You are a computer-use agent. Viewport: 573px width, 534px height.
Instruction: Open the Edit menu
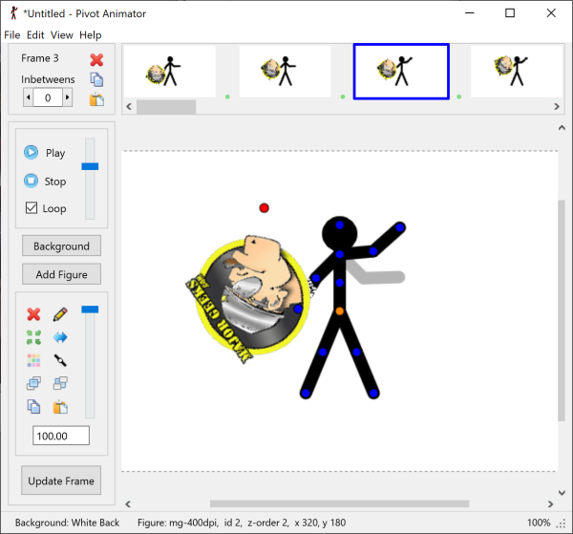[35, 35]
